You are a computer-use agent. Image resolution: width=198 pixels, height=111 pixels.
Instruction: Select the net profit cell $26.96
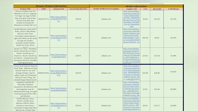pos(157,73)
